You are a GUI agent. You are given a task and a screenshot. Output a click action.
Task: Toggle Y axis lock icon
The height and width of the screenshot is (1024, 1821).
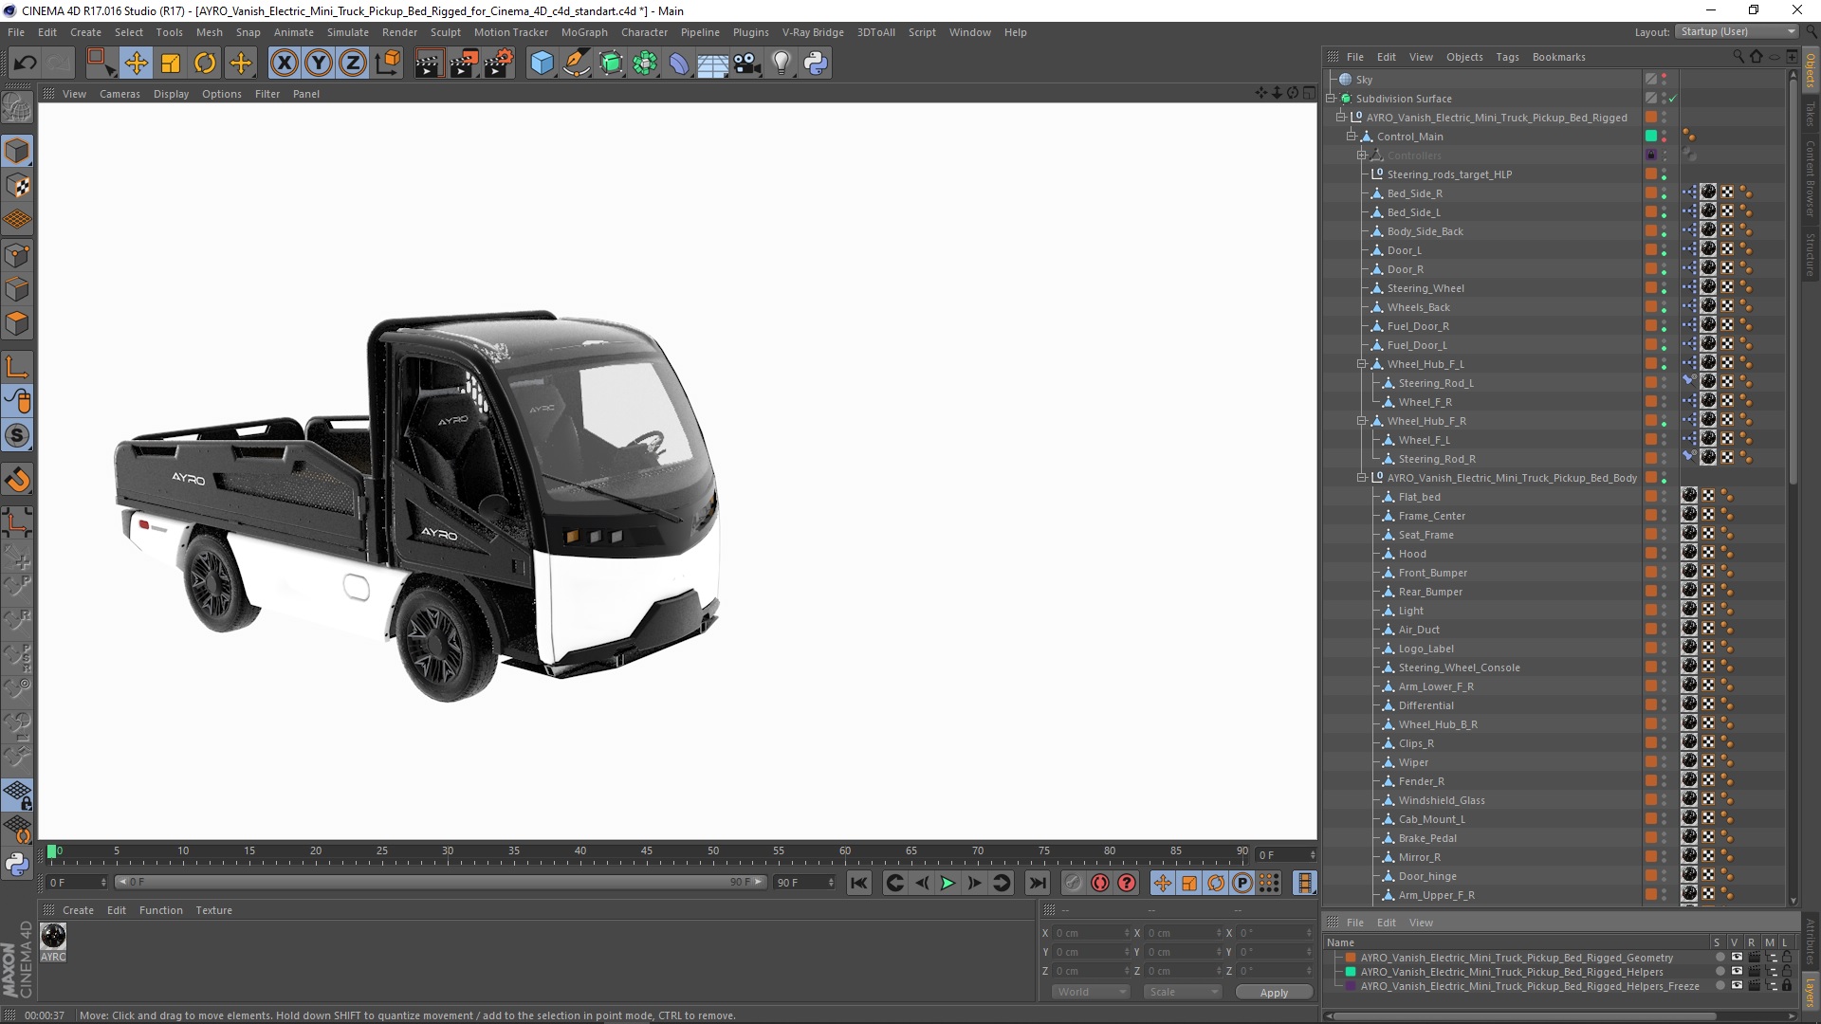319,64
